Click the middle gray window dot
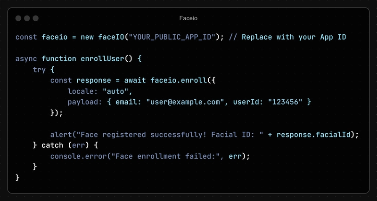This screenshot has height=201, width=377. coord(27,18)
